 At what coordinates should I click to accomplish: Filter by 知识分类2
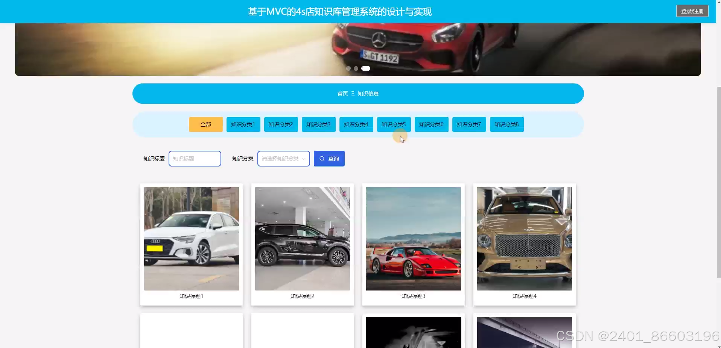281,124
